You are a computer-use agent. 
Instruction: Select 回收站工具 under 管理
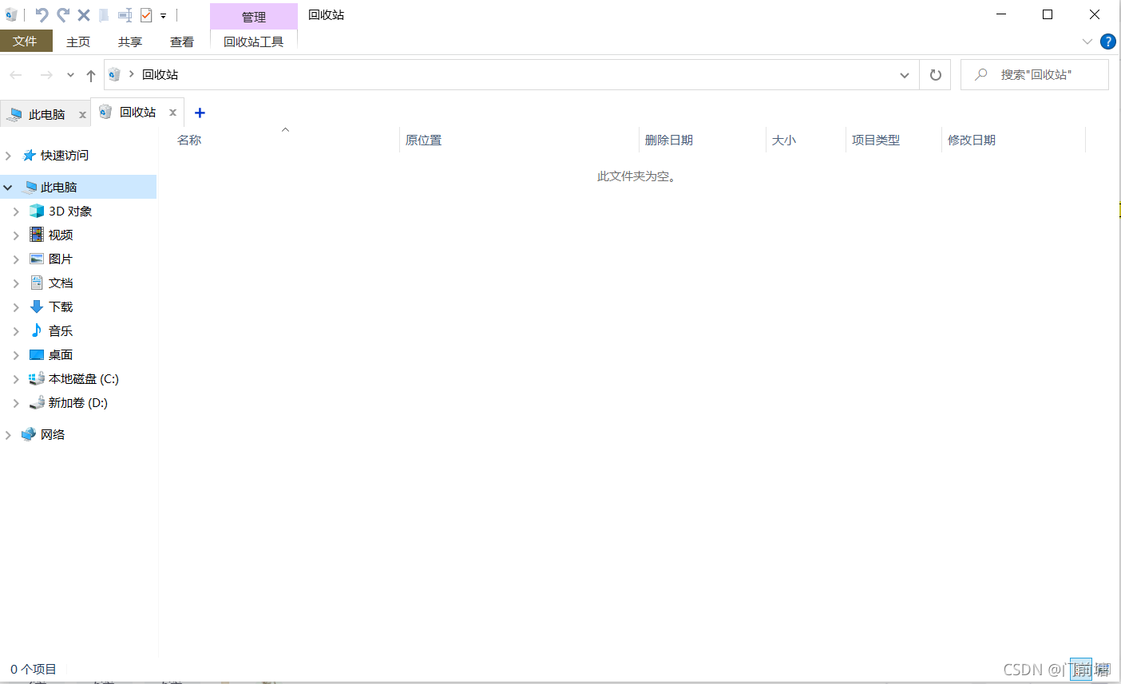click(x=253, y=42)
